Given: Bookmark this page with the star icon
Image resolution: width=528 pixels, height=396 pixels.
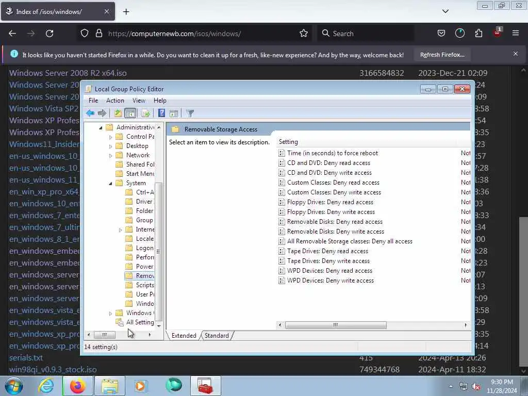Looking at the screenshot, I should coord(303,34).
